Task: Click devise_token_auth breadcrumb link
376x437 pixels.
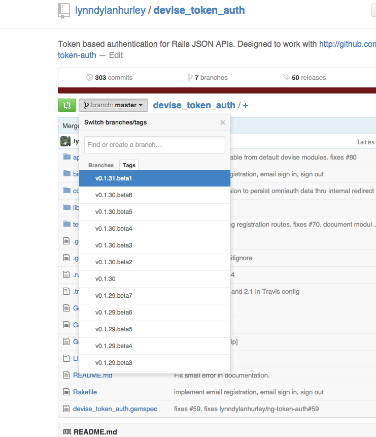Action: 194,105
